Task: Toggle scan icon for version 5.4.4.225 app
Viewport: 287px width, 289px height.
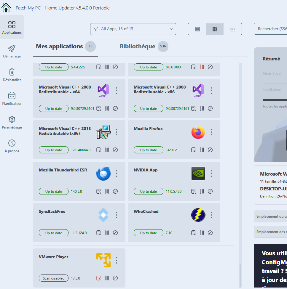Action: coord(98,67)
